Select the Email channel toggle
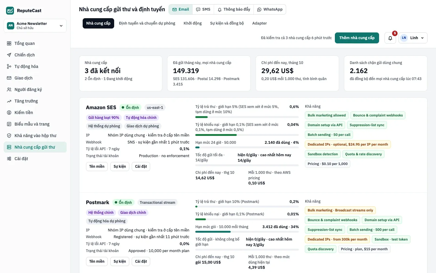The image size is (436, 273). click(x=181, y=9)
